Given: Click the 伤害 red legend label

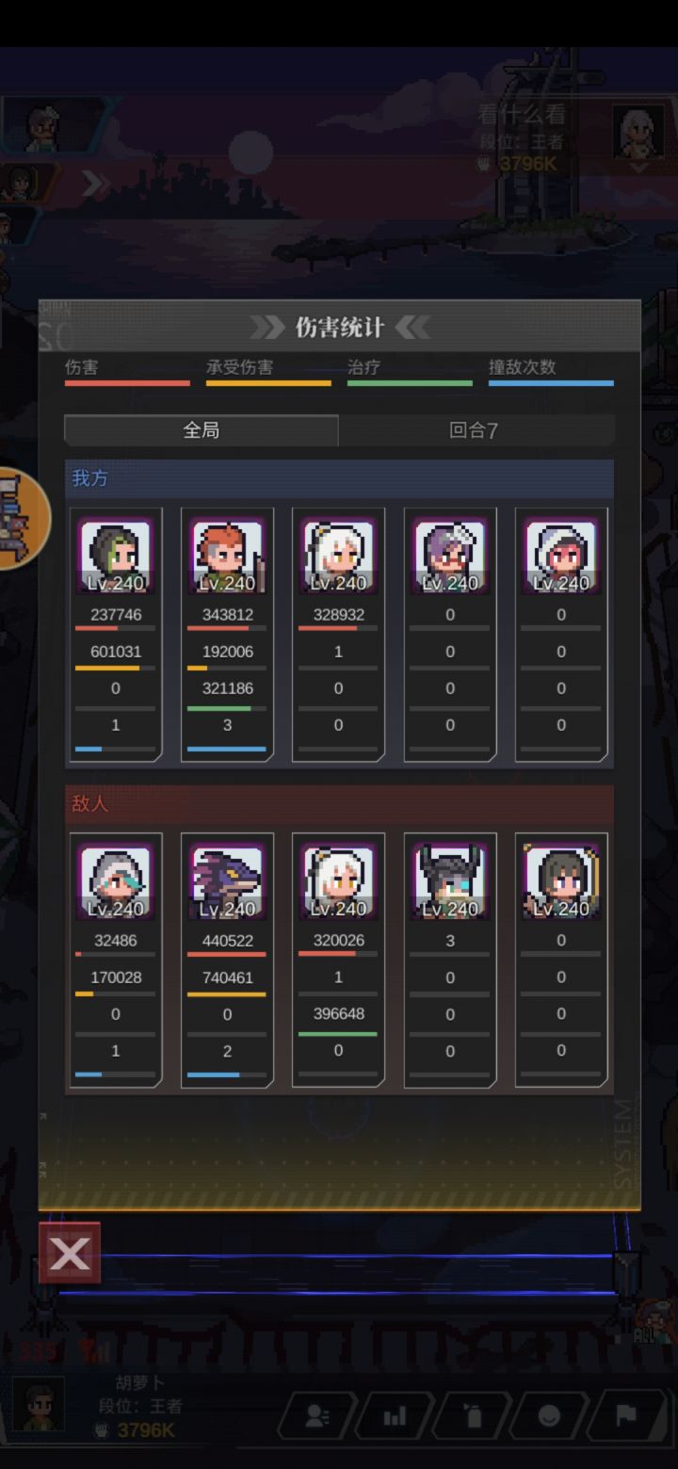Looking at the screenshot, I should coord(81,367).
